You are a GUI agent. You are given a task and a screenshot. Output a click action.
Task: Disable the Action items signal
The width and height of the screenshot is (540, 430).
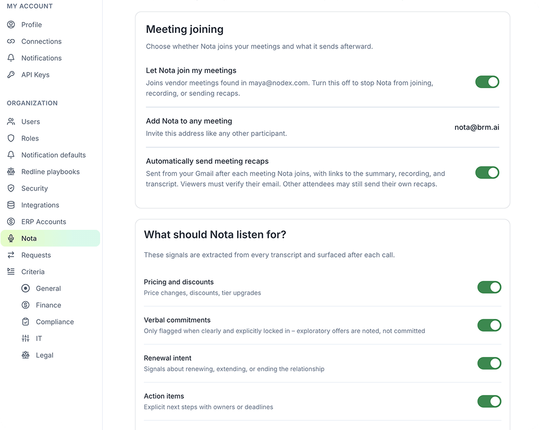click(489, 401)
